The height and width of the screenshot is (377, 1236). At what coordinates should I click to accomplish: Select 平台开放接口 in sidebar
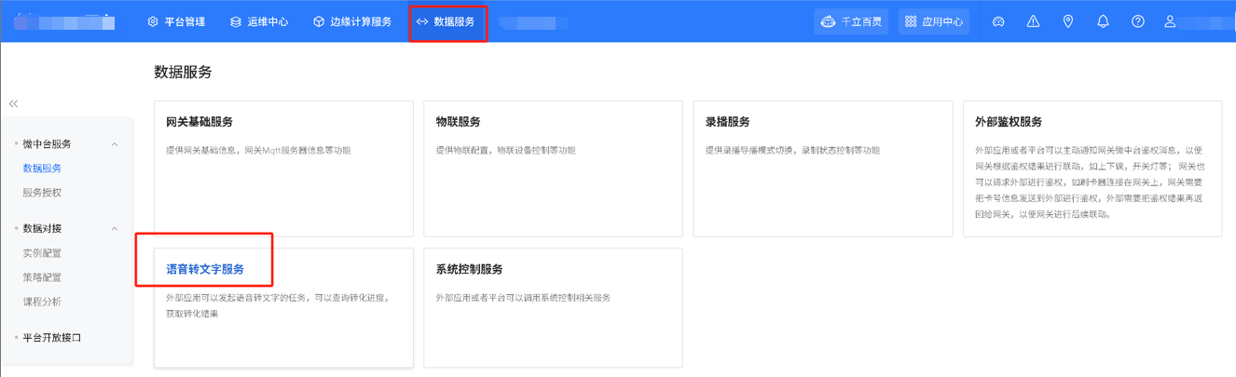click(x=51, y=338)
